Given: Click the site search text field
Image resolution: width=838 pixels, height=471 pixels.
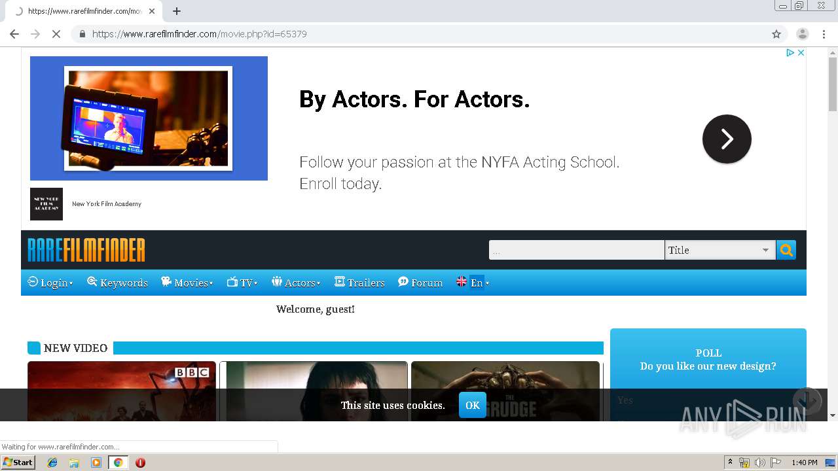Looking at the screenshot, I should tap(577, 250).
